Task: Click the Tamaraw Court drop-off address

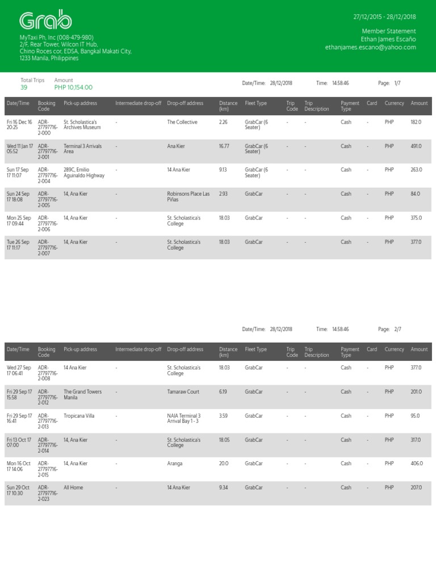Action: (183, 392)
